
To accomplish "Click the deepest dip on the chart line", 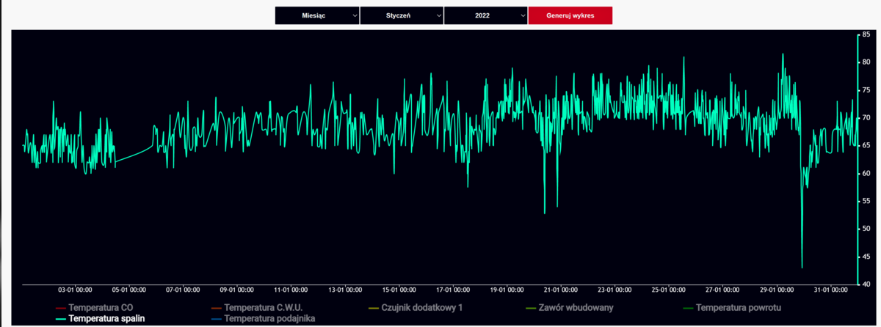I will tap(802, 268).
